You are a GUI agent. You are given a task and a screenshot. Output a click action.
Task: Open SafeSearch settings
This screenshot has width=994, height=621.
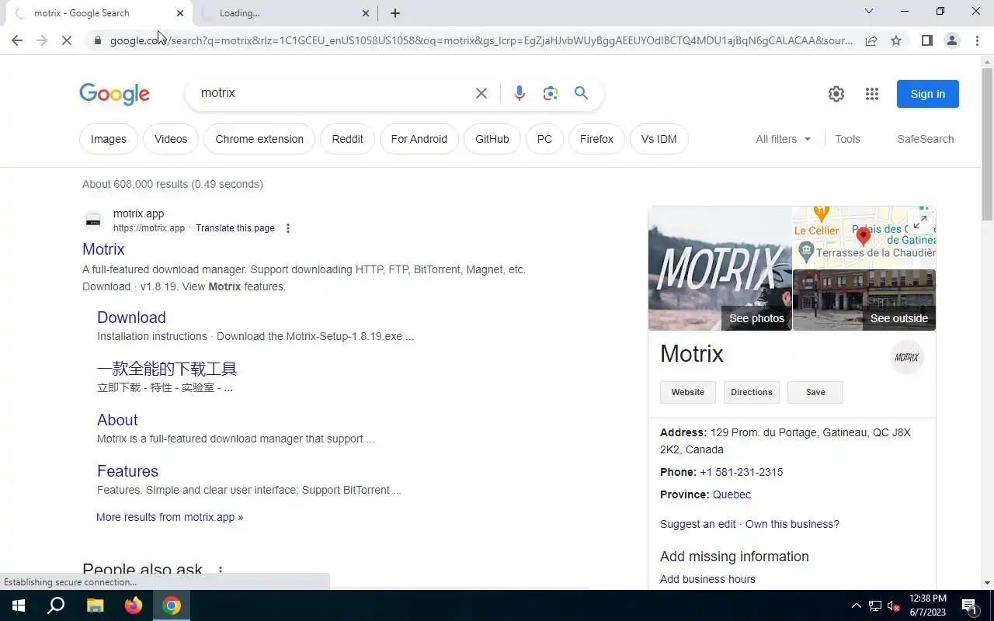click(x=925, y=139)
